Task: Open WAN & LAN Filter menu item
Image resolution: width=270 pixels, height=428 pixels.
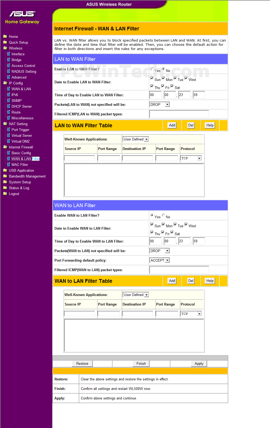Action: (x=25, y=159)
